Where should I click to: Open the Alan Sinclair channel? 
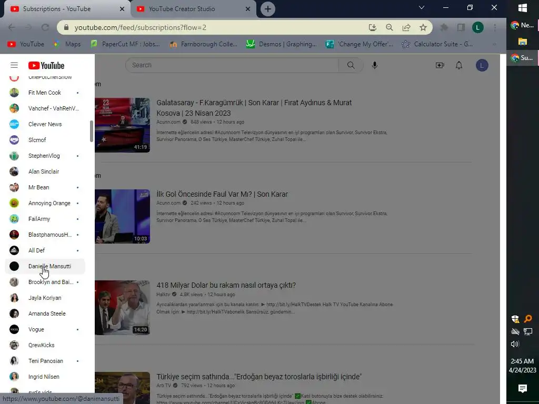(45, 172)
